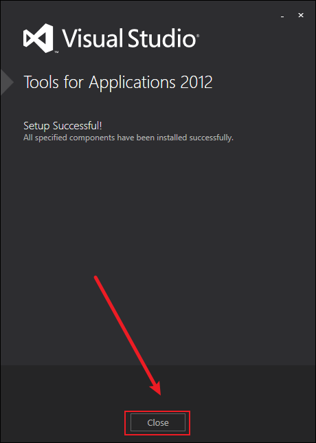Click the red arrow's arrowhead above Close
This screenshot has height=443, width=316.
[x=156, y=388]
